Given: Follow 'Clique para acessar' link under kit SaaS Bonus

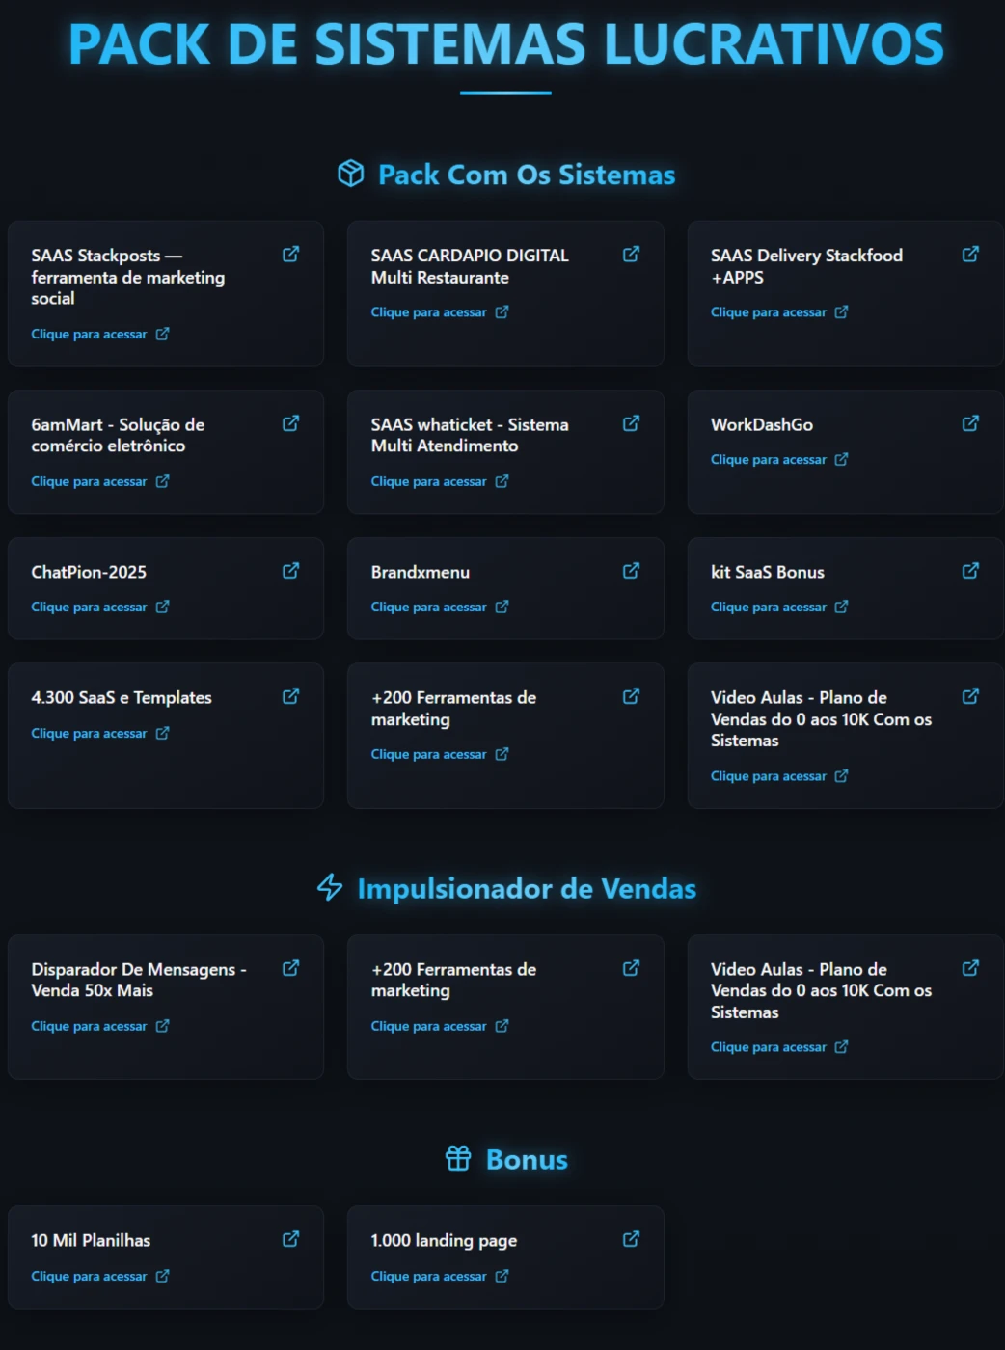Looking at the screenshot, I should [769, 607].
